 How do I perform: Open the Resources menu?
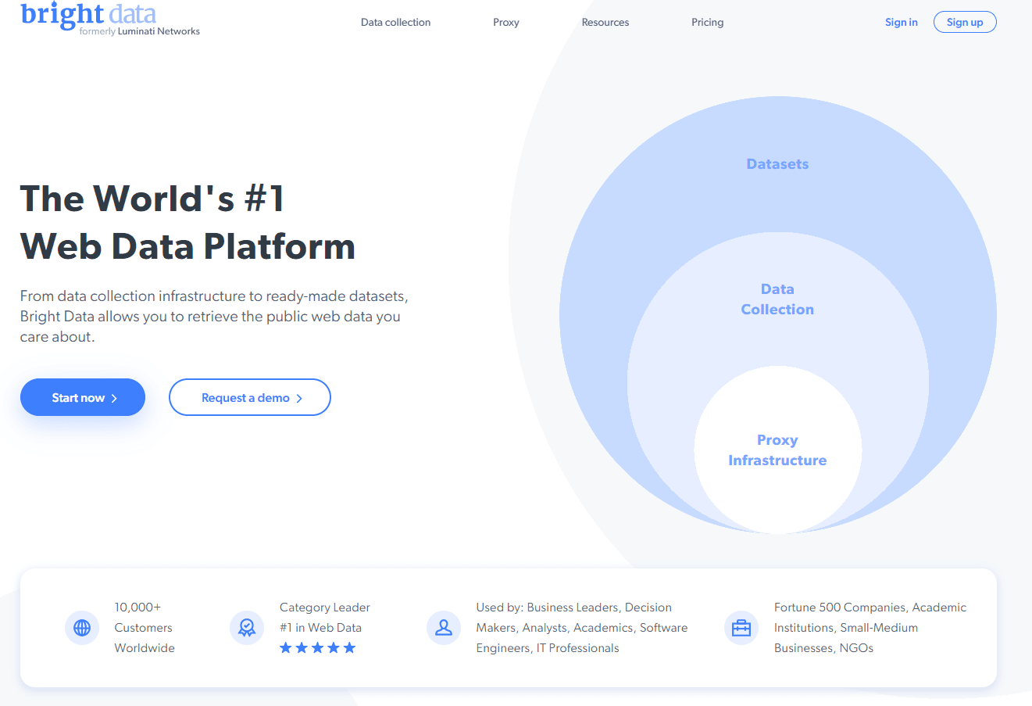pyautogui.click(x=605, y=23)
